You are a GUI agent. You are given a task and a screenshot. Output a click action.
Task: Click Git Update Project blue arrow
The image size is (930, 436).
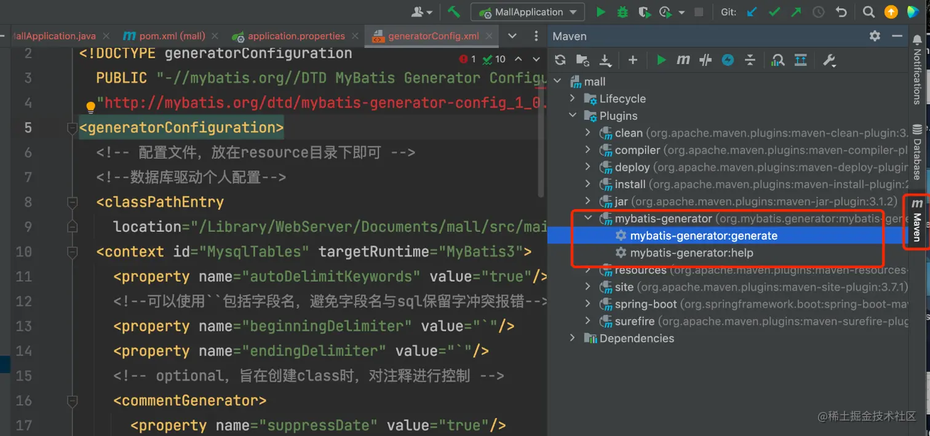coord(752,12)
